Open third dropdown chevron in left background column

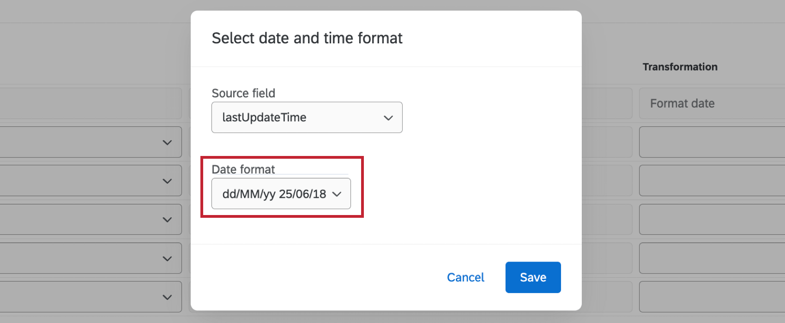[x=167, y=220]
